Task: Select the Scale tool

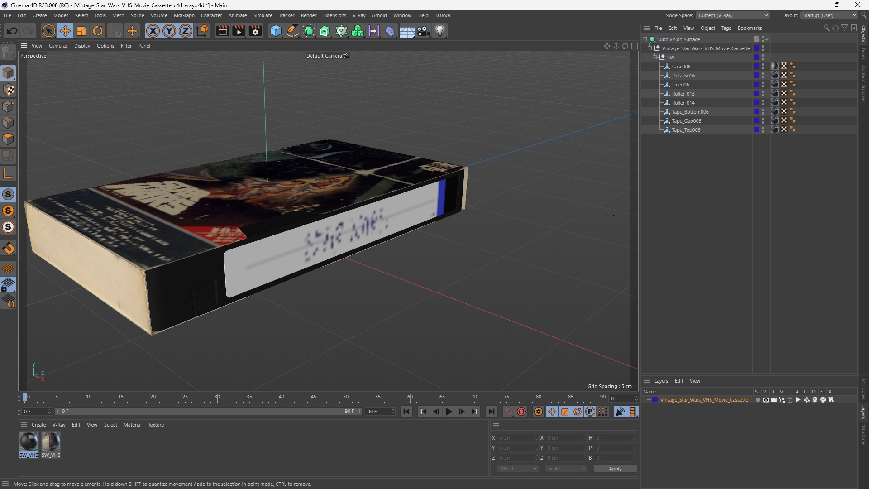Action: pyautogui.click(x=81, y=31)
